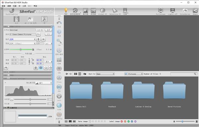
Task: Collapse the Picture settings panel
Action: (5, 78)
